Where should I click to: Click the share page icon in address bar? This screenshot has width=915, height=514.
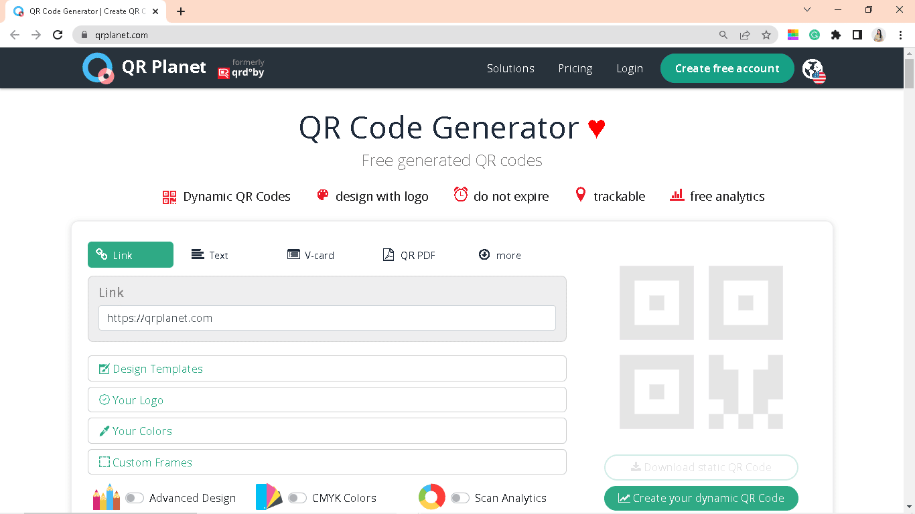[x=745, y=35]
